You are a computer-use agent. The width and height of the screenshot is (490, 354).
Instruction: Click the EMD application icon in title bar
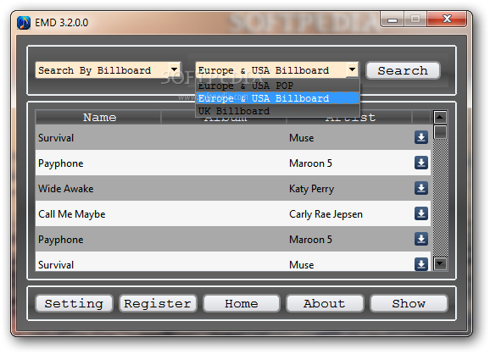point(24,23)
